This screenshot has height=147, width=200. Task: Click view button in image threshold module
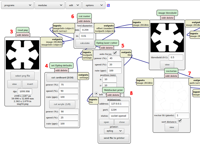pos(167,65)
